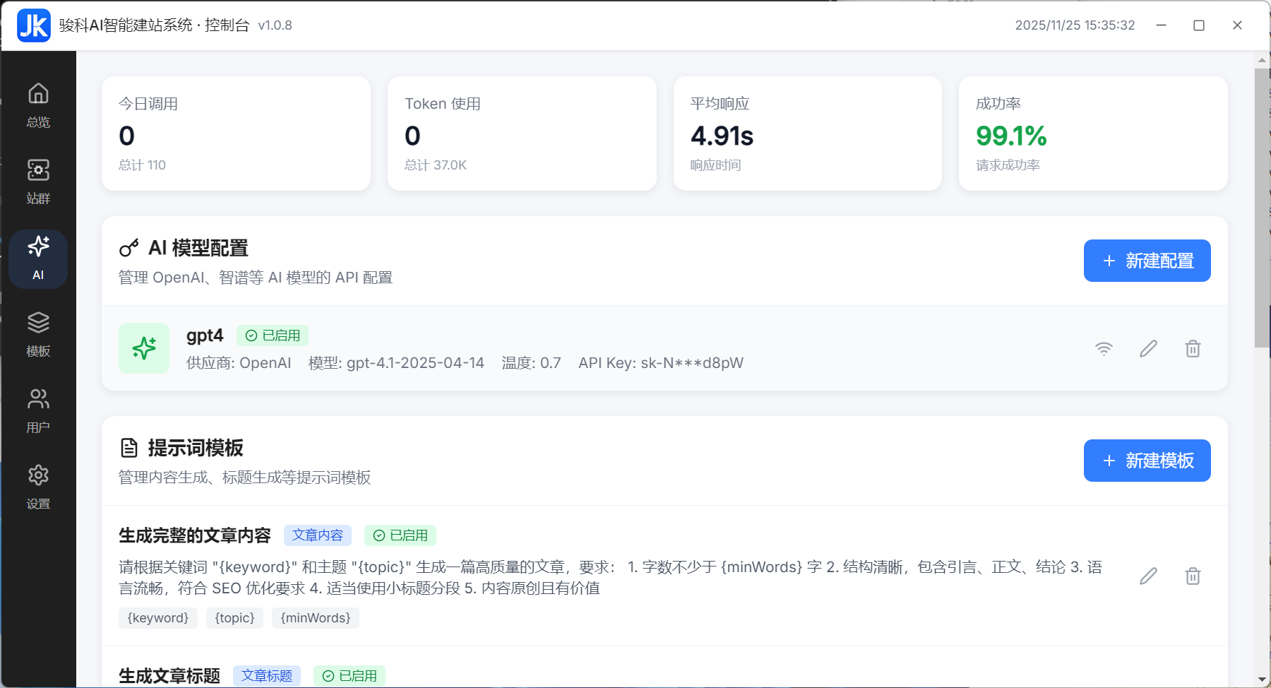1271x688 pixels.
Task: Click the 文章内容 category badge
Action: click(318, 535)
